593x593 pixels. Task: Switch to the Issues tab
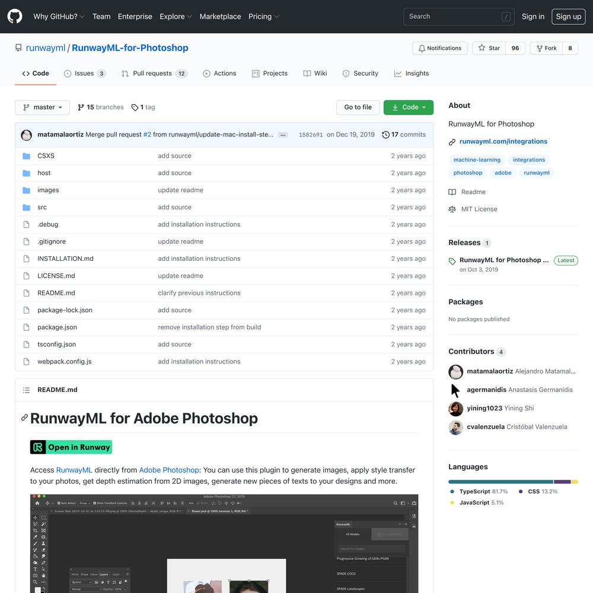click(85, 74)
